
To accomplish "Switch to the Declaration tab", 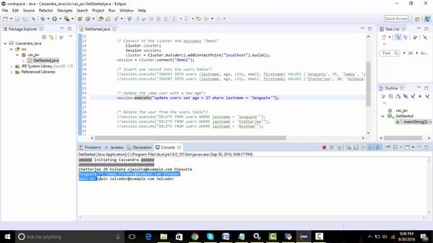I will (x=139, y=147).
